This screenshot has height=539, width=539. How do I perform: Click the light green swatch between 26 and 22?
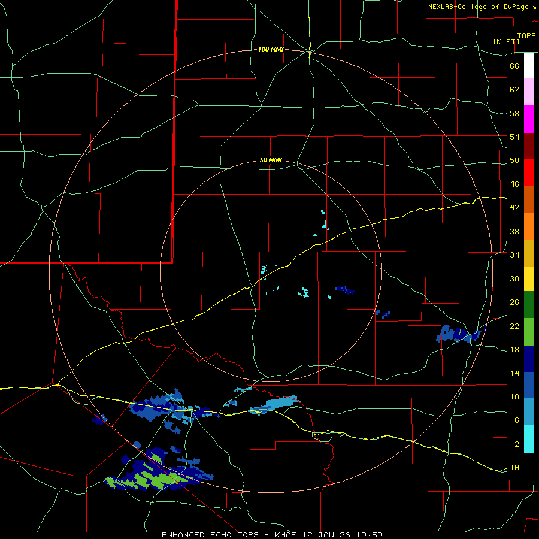[529, 332]
